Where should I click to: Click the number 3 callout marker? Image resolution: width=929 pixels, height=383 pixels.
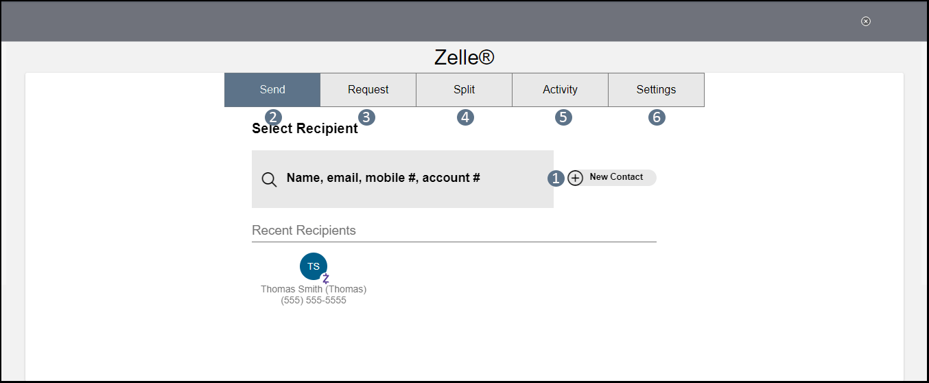coord(366,117)
